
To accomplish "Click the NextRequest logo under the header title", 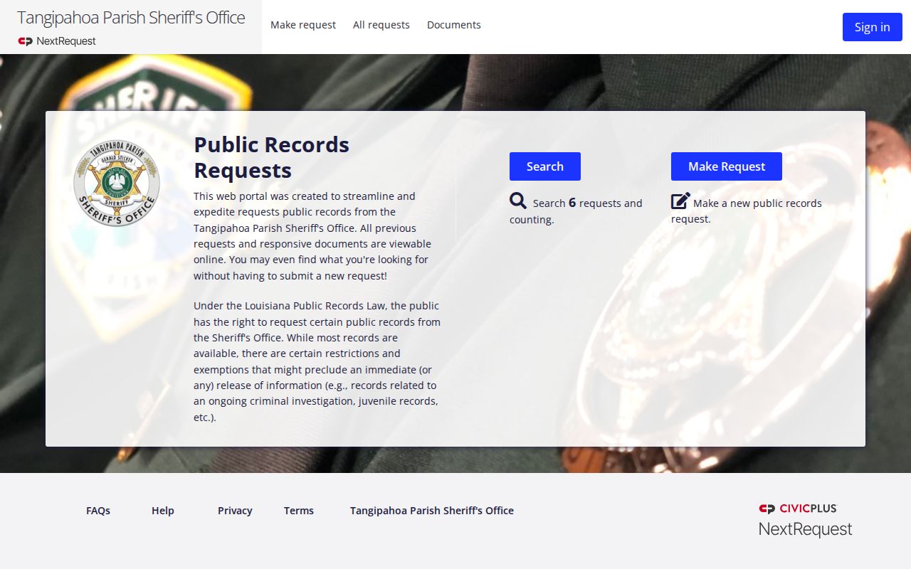I will (57, 41).
